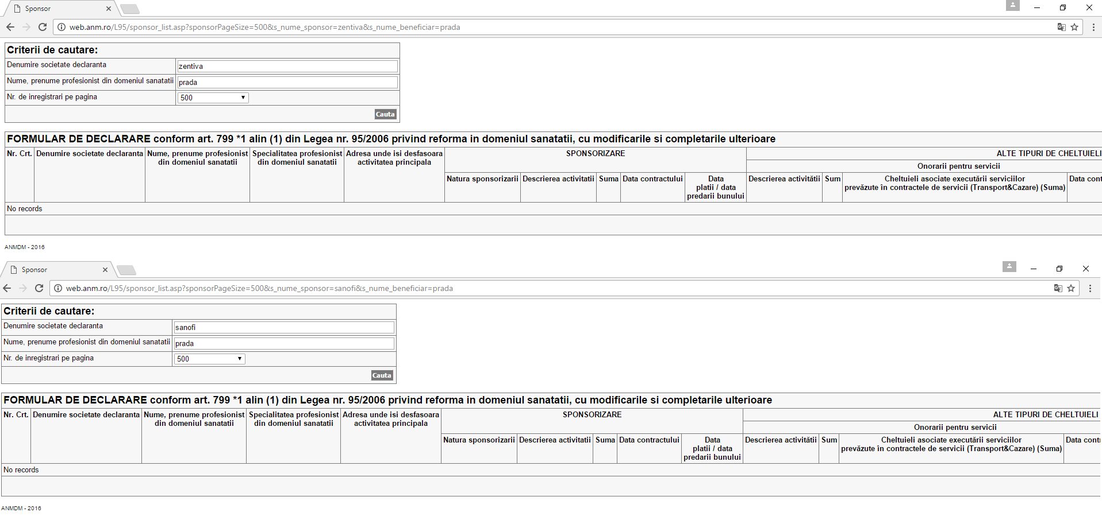The width and height of the screenshot is (1102, 520).
Task: Restore down the zentiva browser window
Action: [1063, 7]
